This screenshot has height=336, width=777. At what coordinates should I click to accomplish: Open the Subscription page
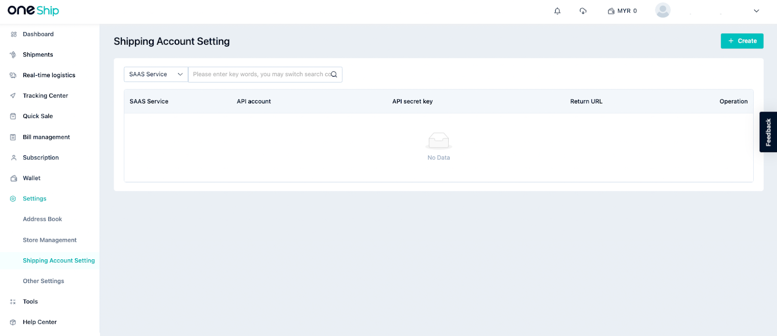(x=41, y=158)
